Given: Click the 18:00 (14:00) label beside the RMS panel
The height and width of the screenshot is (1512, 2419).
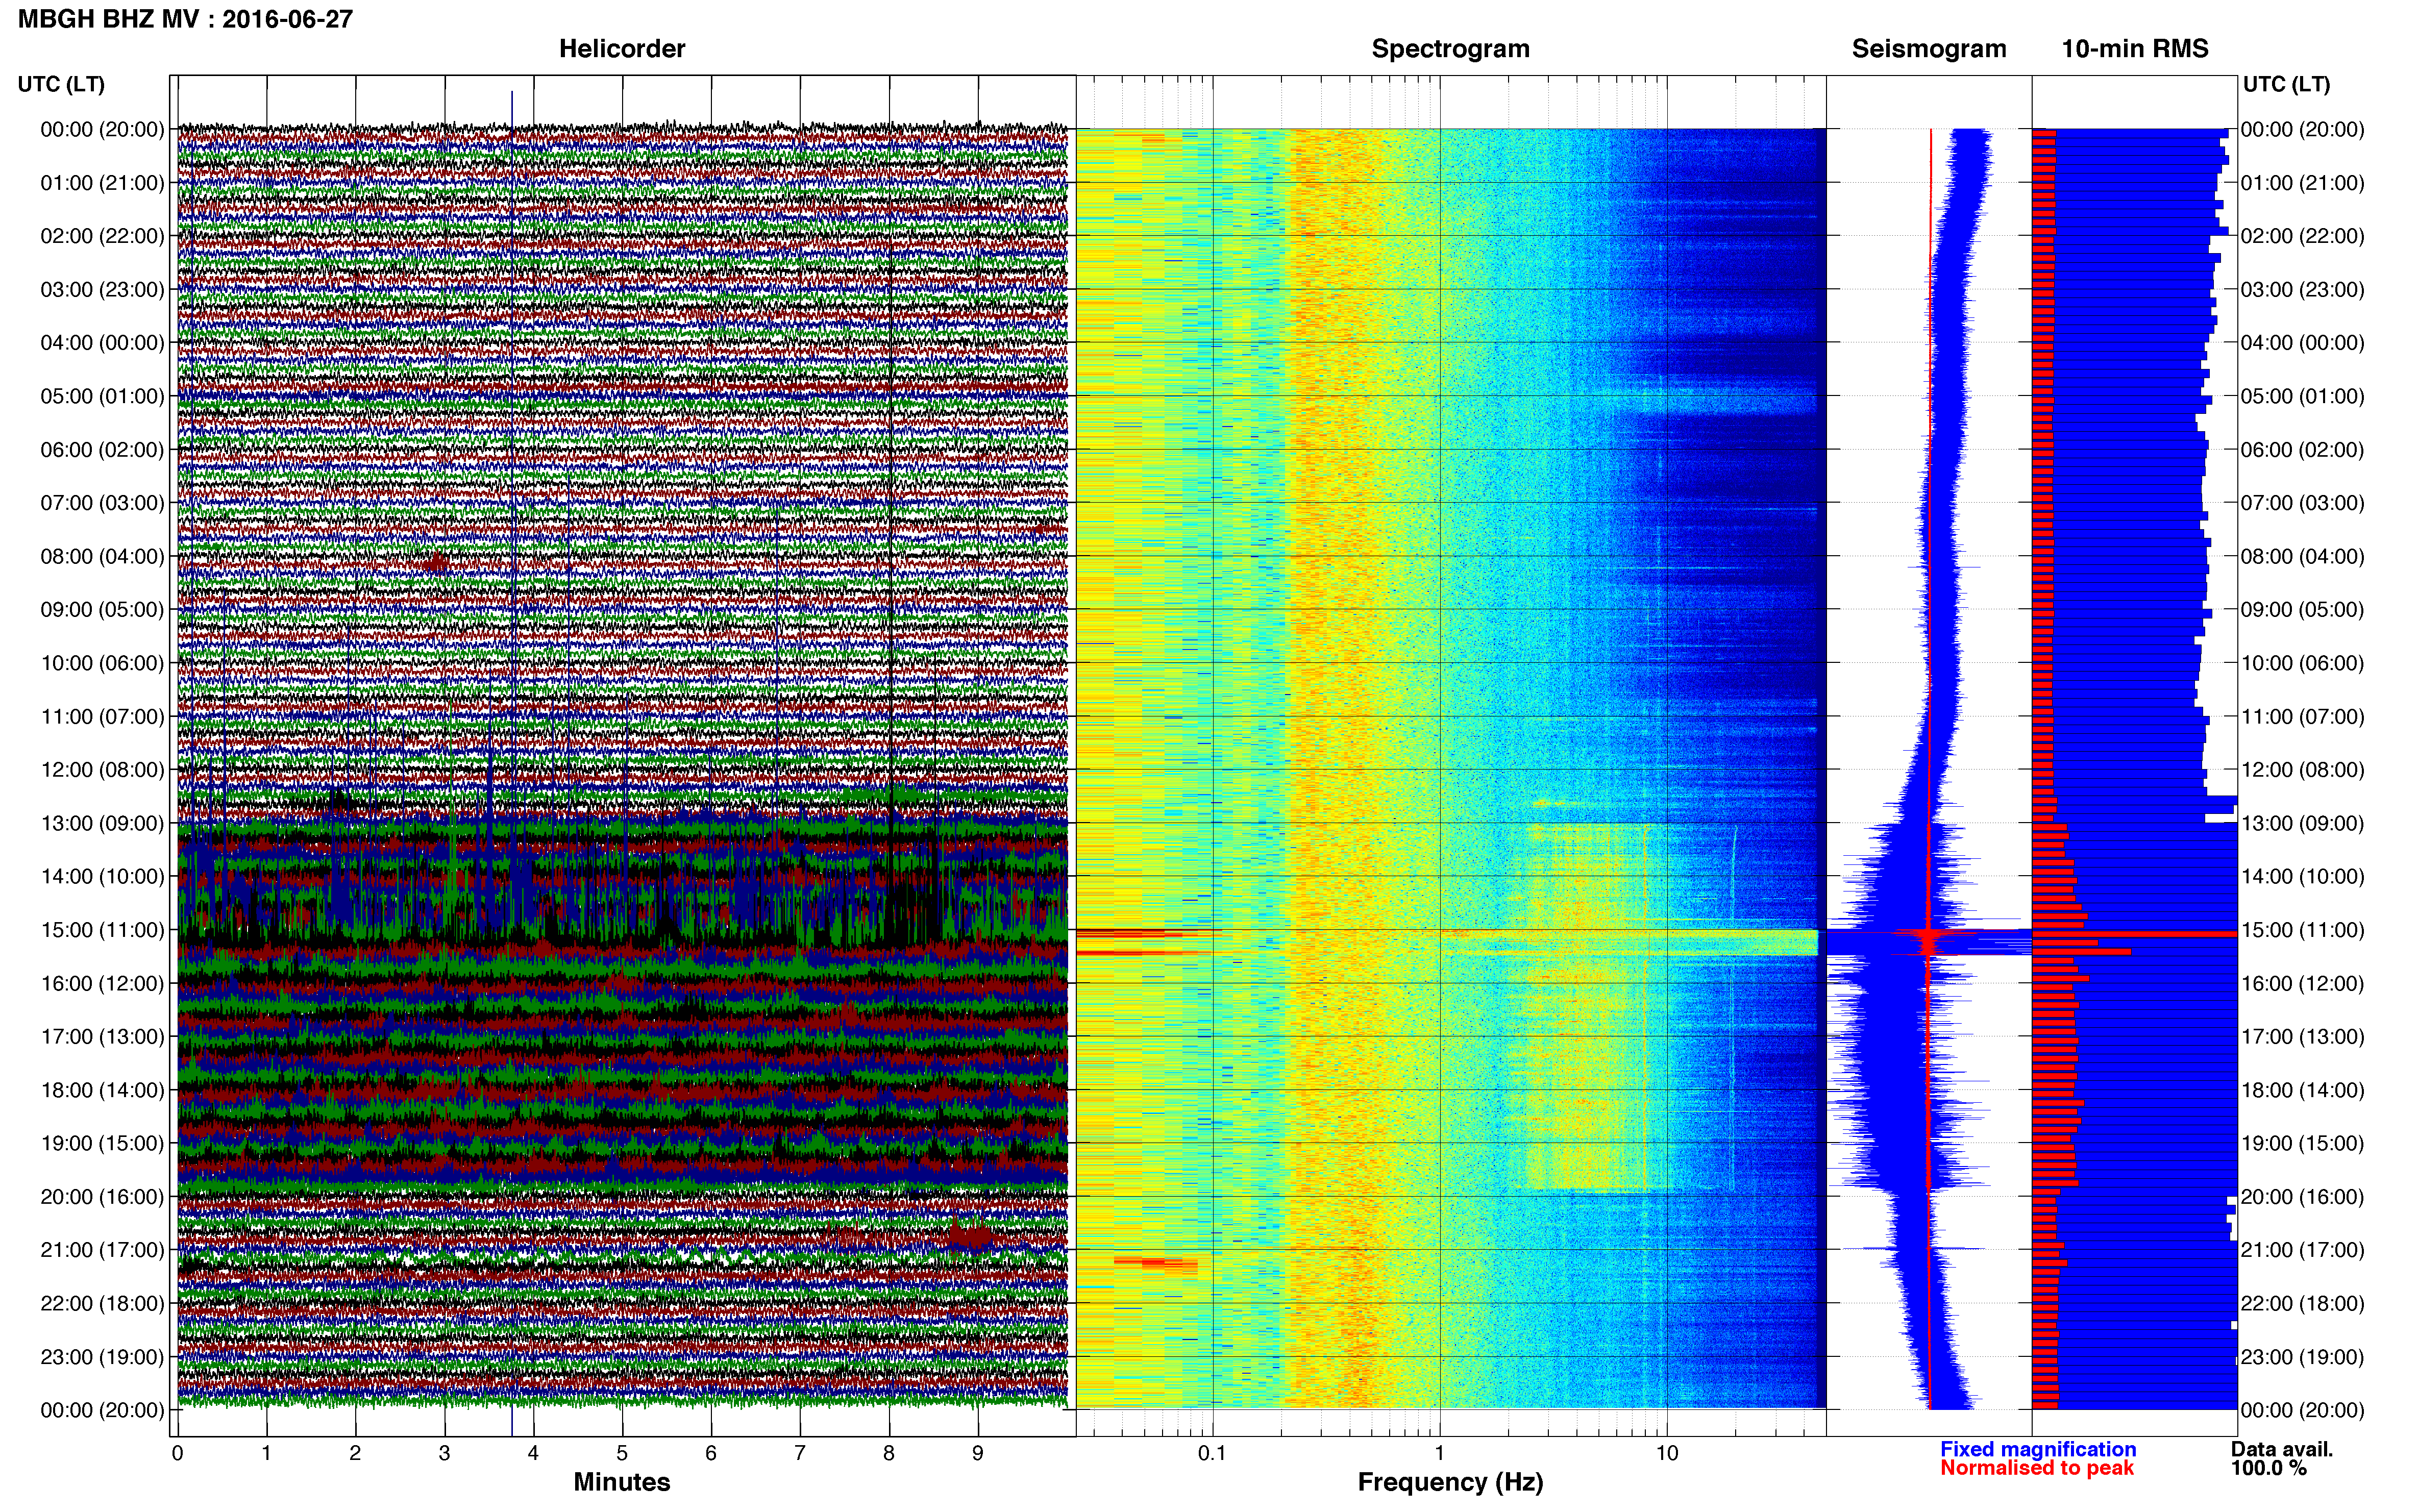Looking at the screenshot, I should tap(2302, 1090).
